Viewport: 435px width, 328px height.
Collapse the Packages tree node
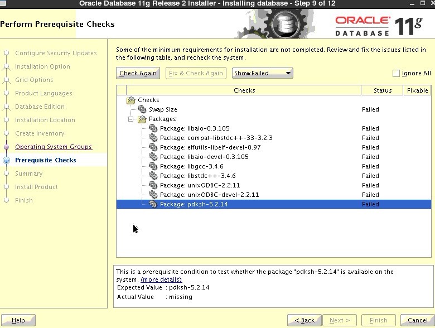(x=130, y=119)
